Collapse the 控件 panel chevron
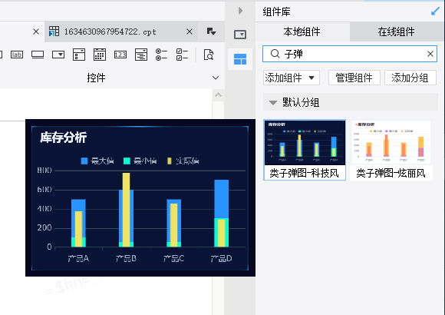The image size is (445, 315). 216,78
